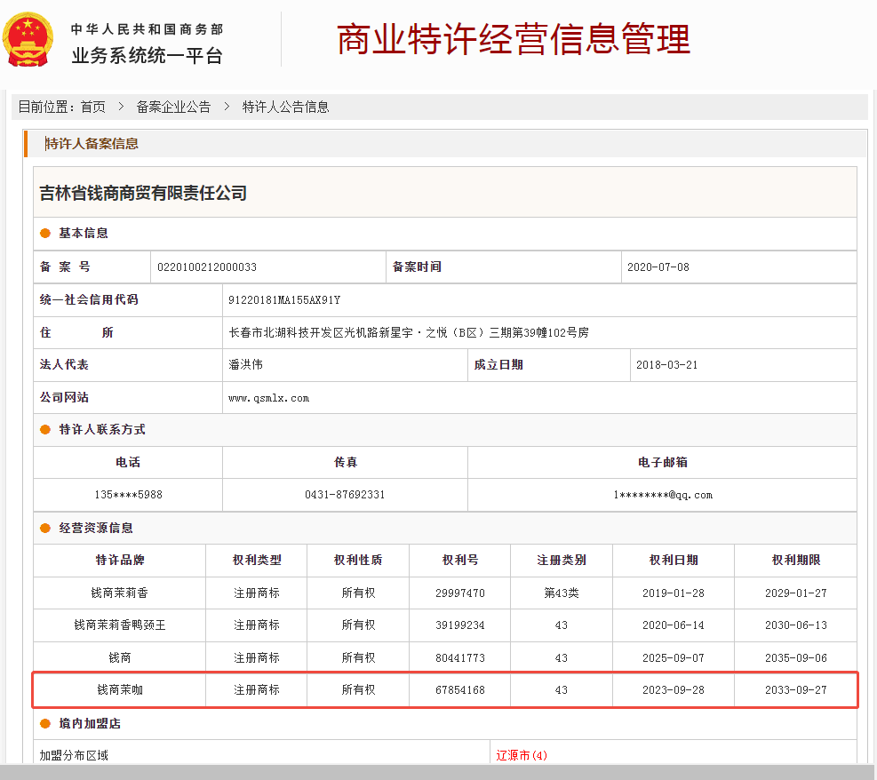Click the national emblem logo
Image resolution: width=877 pixels, height=780 pixels.
click(28, 40)
